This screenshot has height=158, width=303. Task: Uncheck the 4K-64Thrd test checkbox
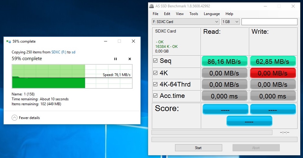(155, 84)
